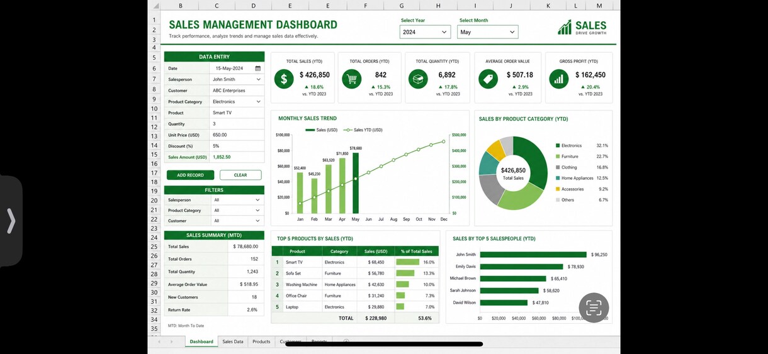Click the Home Appliances legend color swatch
The width and height of the screenshot is (768, 354).
tap(558, 178)
